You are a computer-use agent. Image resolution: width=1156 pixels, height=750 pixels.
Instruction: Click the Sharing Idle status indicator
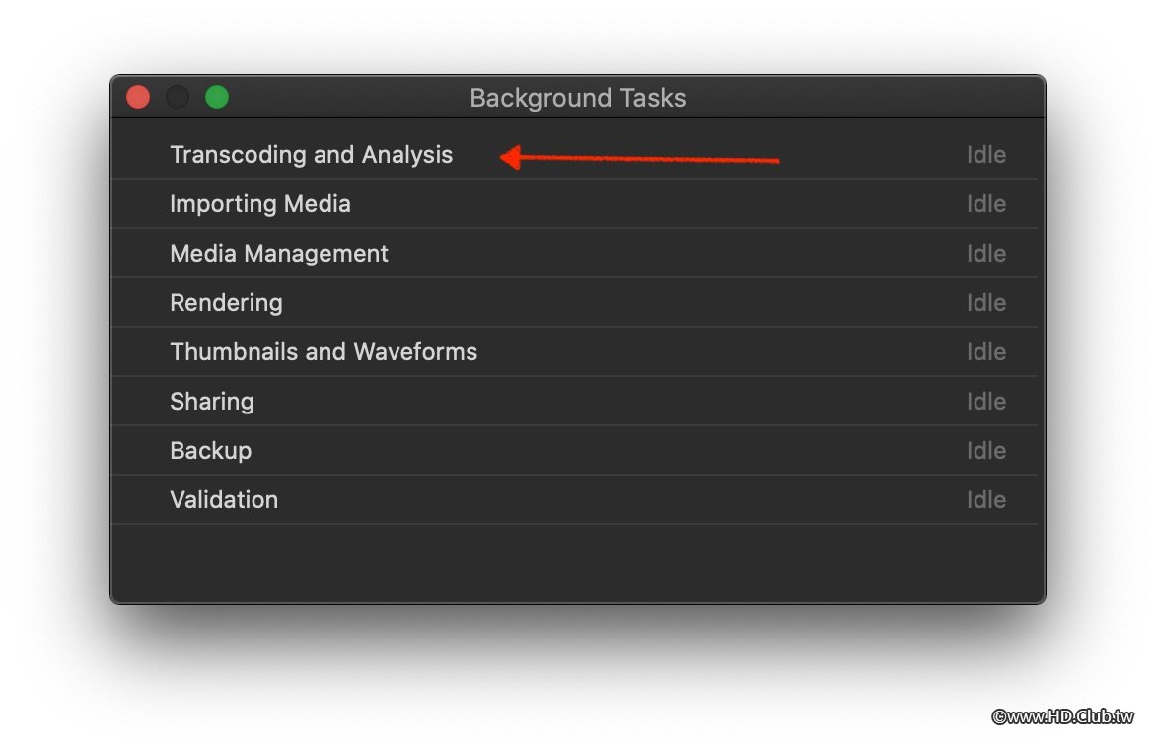point(985,402)
